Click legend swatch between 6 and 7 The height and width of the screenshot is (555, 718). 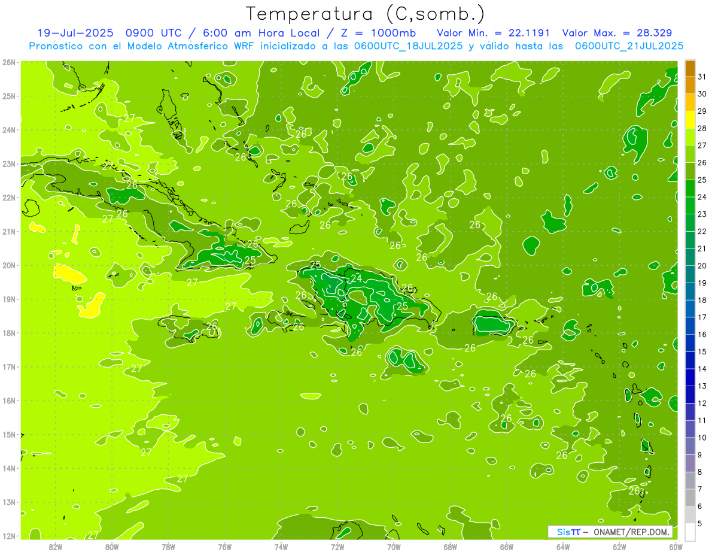690,498
